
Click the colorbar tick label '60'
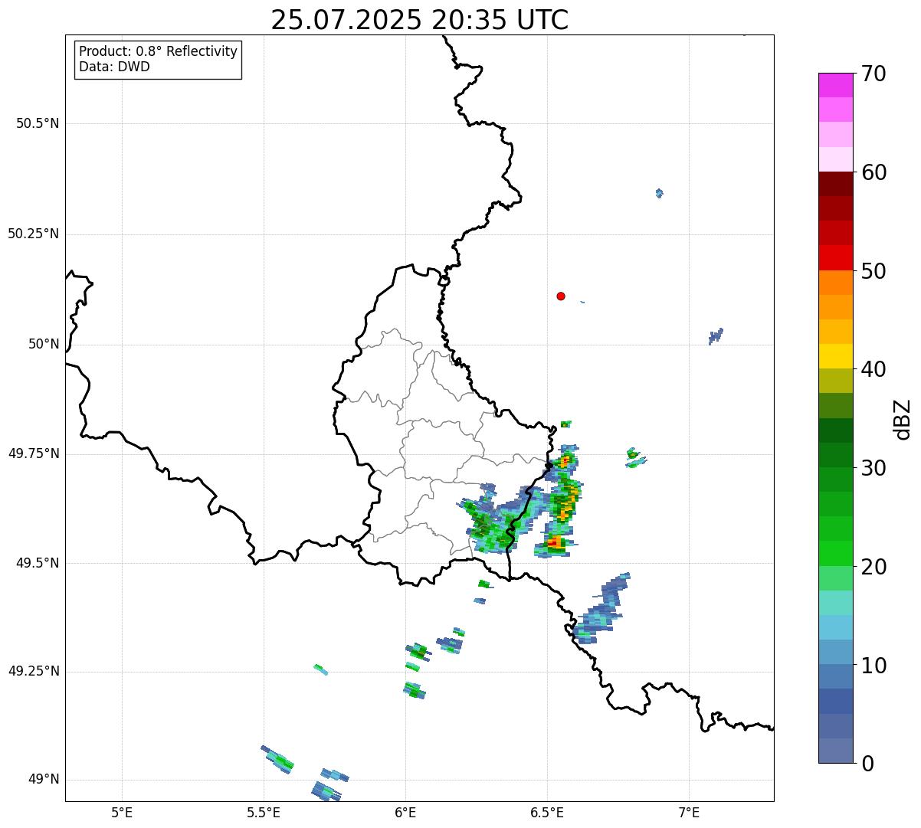tap(873, 172)
